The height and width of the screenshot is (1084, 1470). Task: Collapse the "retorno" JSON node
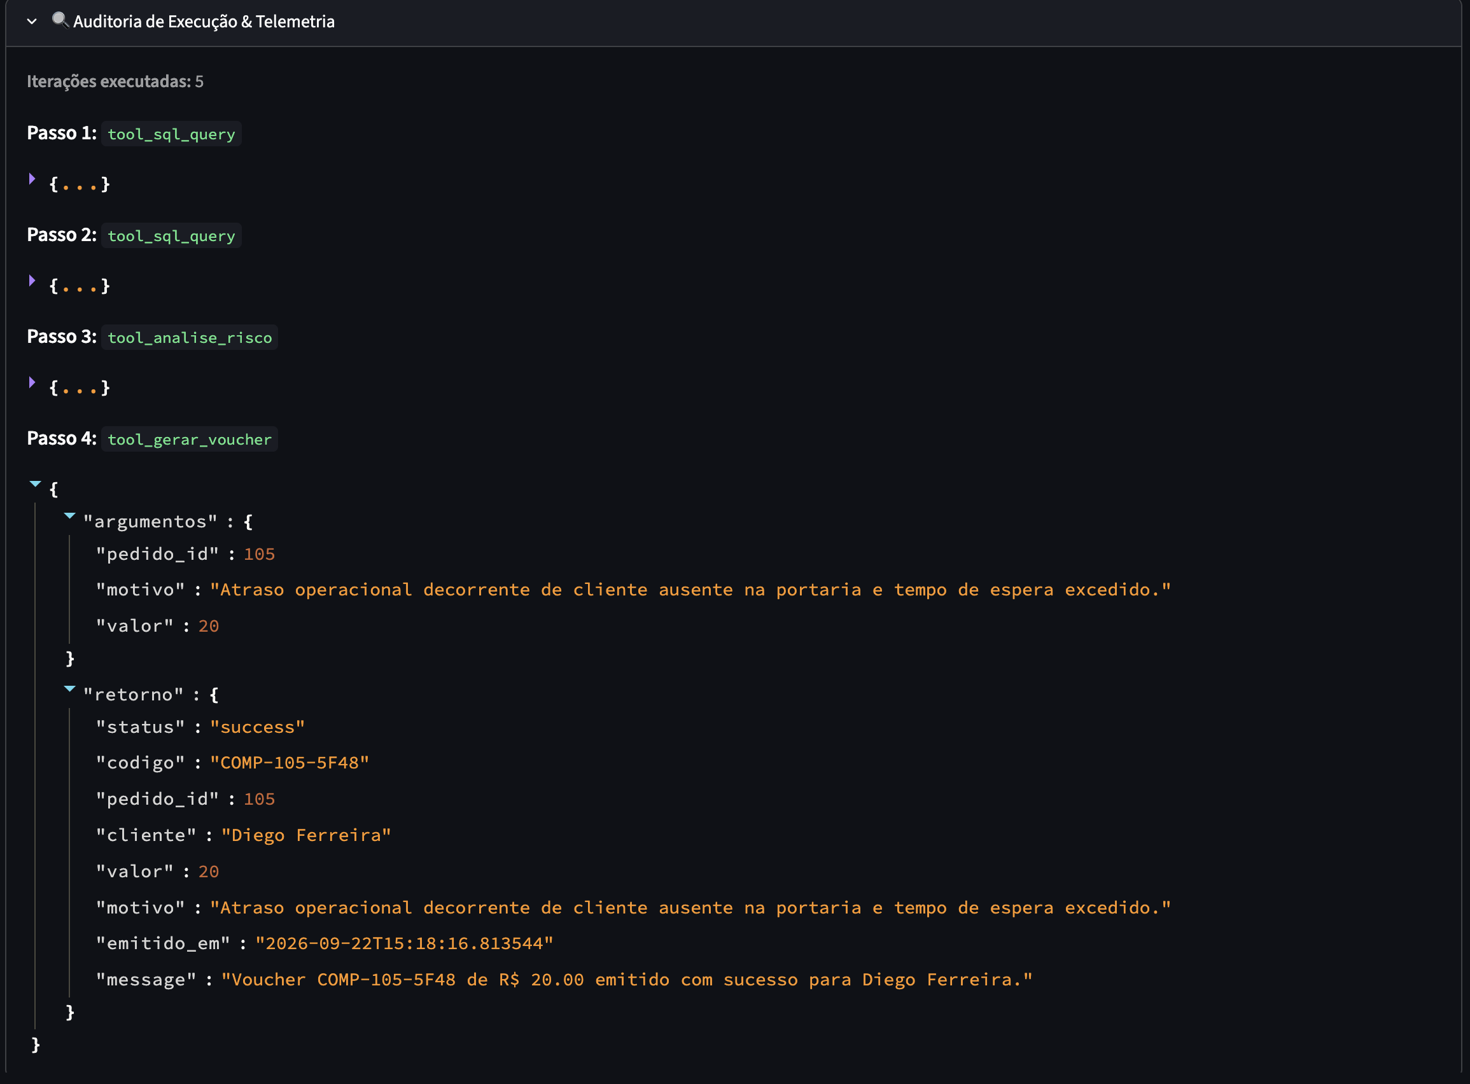(x=69, y=689)
